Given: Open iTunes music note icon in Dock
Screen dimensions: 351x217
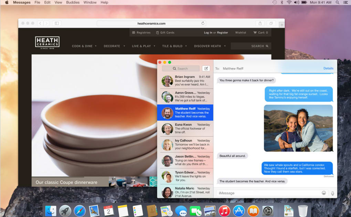Looking at the screenshot, I should (x=224, y=211).
